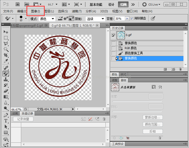Select the Type tool
Viewport: 189px width, 148px height.
click(x=6, y=121)
